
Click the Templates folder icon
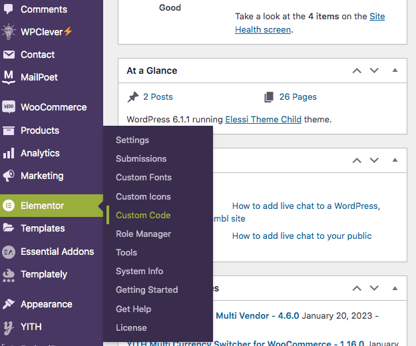[9, 228]
